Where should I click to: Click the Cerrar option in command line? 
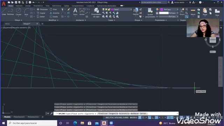143,113
